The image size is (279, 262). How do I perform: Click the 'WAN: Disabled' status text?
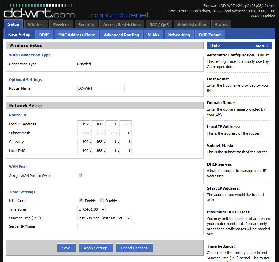pos(263,16)
